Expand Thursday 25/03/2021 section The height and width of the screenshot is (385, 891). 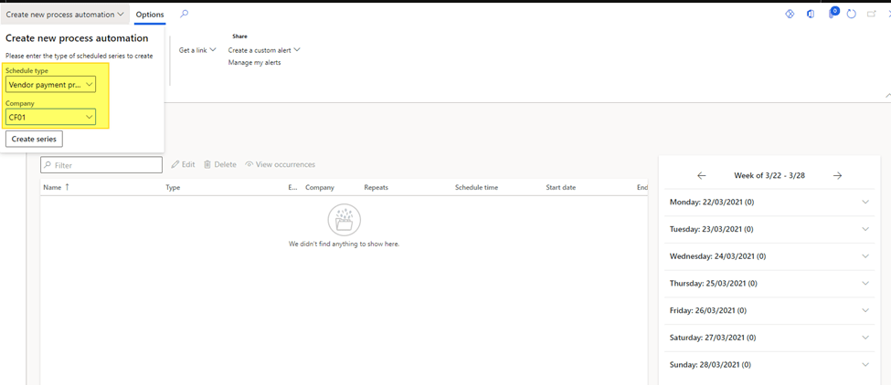coord(864,284)
